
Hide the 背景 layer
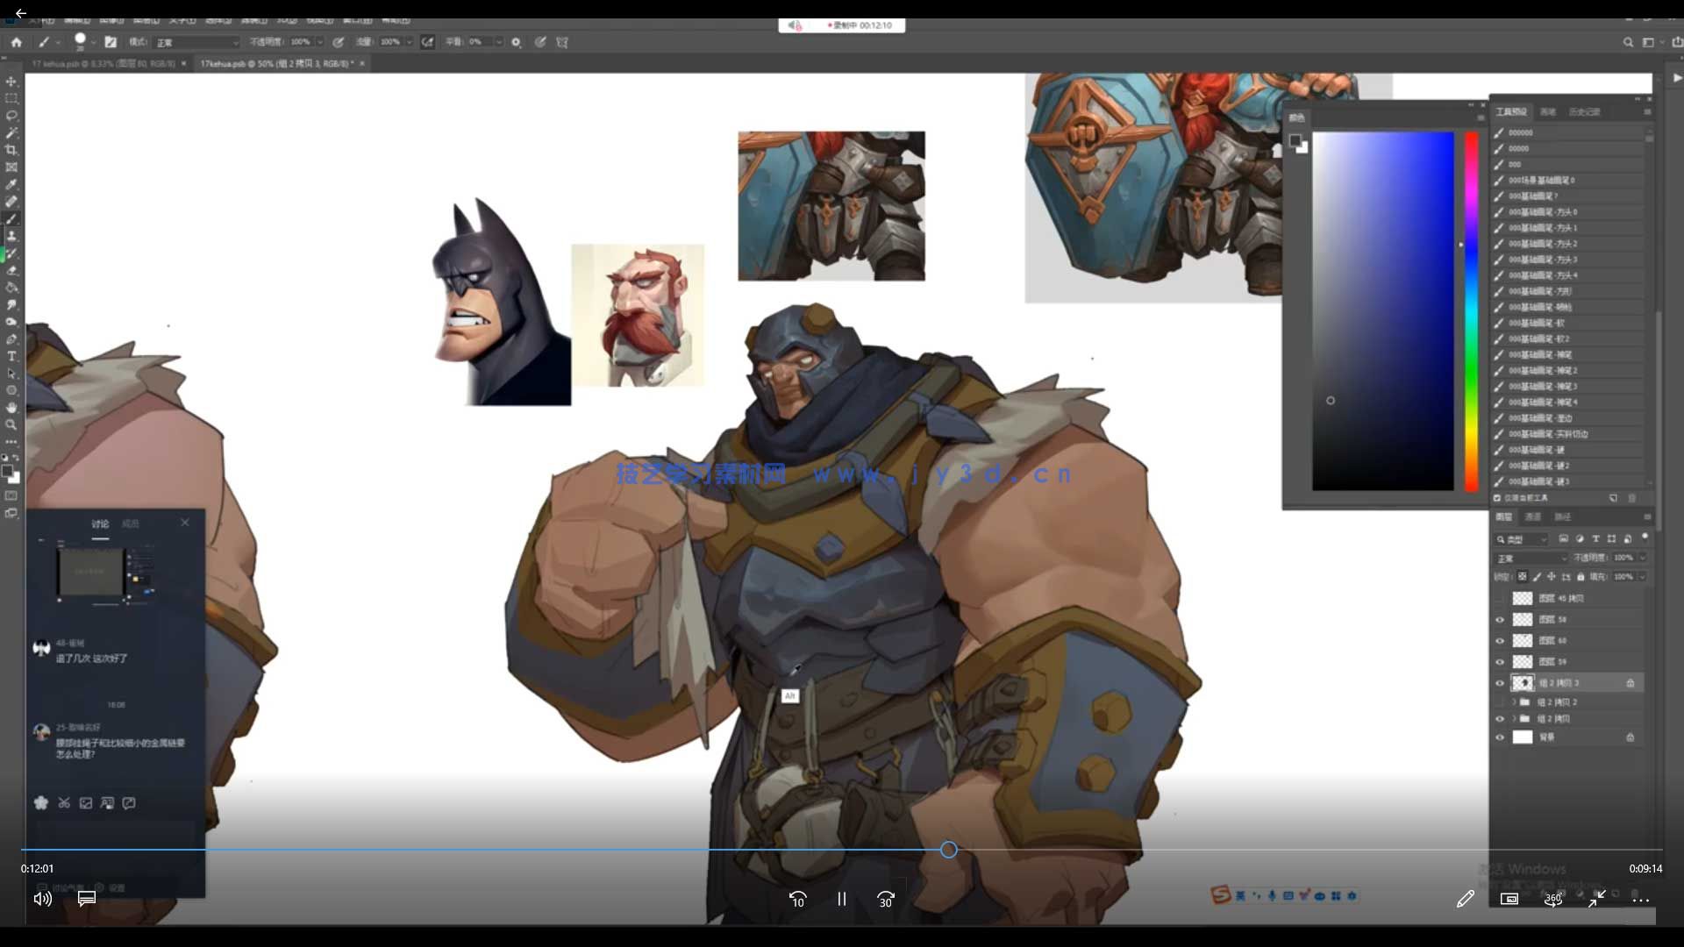click(x=1500, y=737)
